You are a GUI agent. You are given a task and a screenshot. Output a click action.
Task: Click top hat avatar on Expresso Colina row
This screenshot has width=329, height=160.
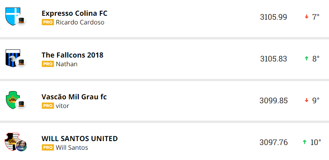pos(21,21)
